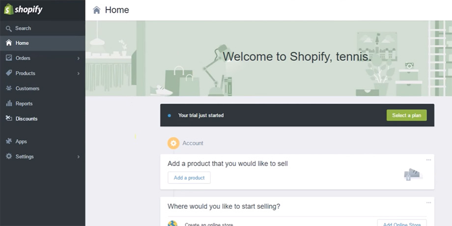Go to Apps in the sidebar

pos(43,141)
